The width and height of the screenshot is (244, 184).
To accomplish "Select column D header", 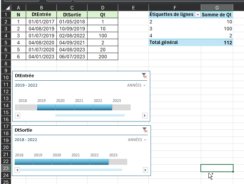I will coord(103,8).
